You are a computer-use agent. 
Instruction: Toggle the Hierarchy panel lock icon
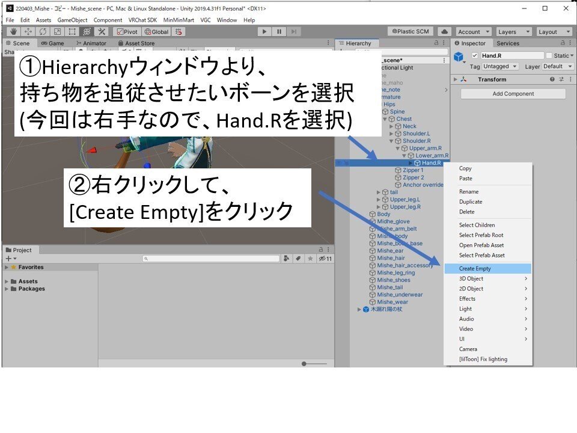436,43
